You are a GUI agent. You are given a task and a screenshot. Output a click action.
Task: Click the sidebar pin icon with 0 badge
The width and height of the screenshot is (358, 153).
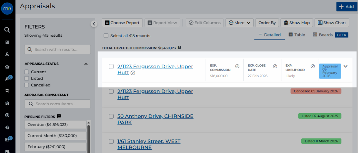(x=8, y=78)
